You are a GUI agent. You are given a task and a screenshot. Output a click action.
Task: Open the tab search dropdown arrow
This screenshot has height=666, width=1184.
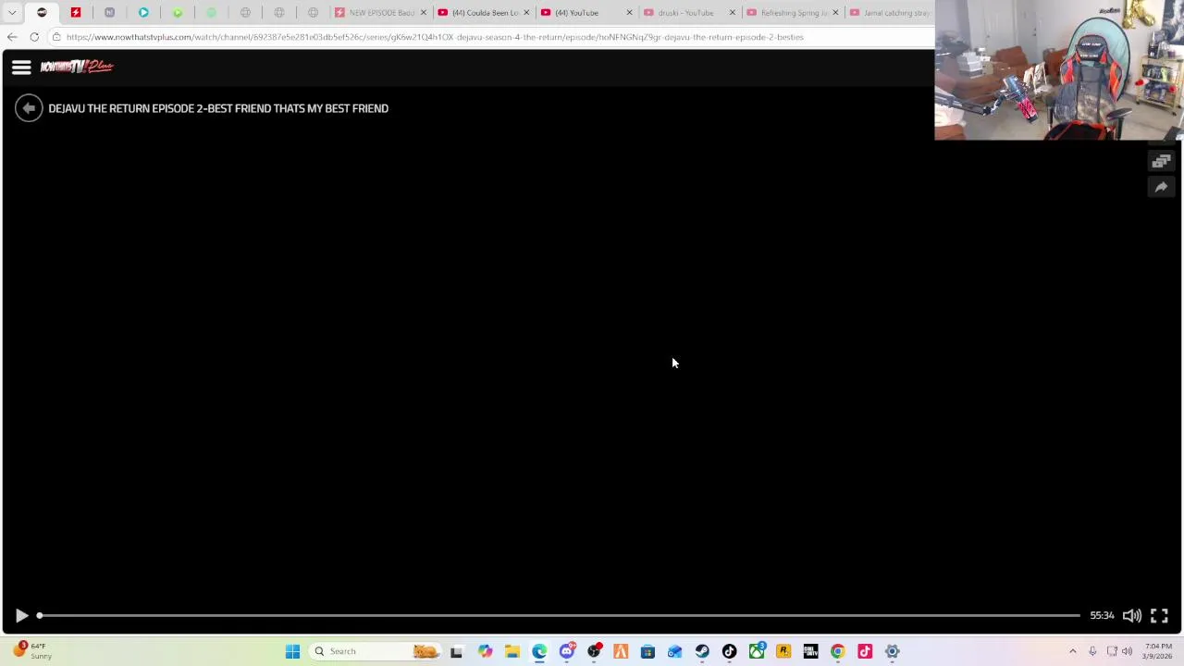(x=12, y=13)
